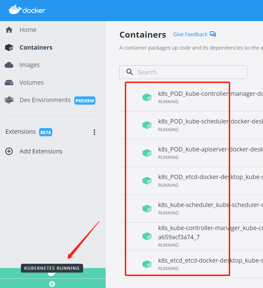Select container k8s_kube-scheduler_kube-scheduler name
This screenshot has width=263, height=288.
(210, 205)
